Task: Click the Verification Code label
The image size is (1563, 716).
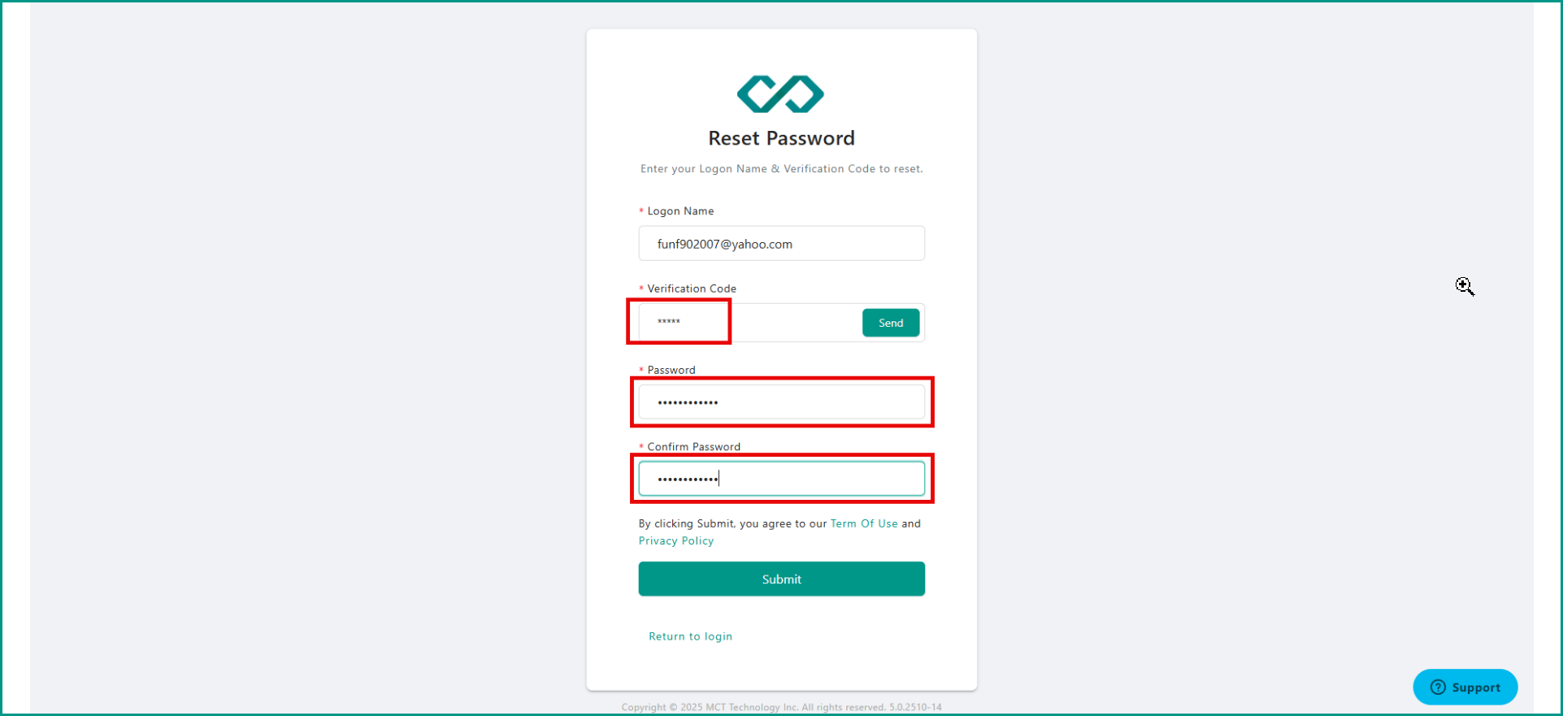Action: [692, 289]
